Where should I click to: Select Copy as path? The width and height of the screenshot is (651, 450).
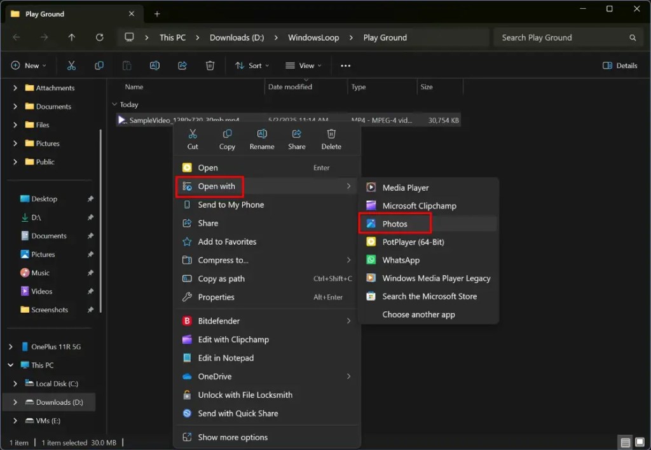click(266, 278)
